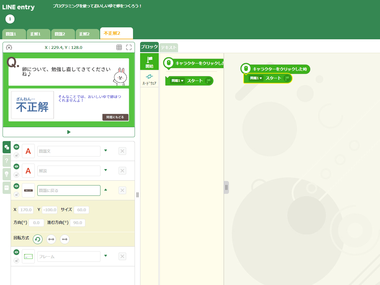Click the left panel resize handle
This screenshot has height=285, width=380.
point(138,195)
